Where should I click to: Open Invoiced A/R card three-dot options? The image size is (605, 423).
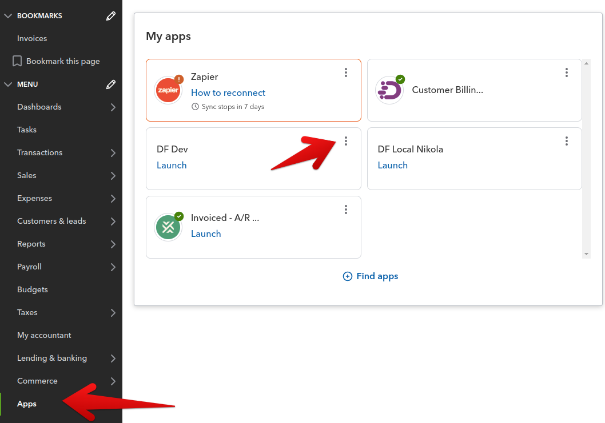pos(346,210)
